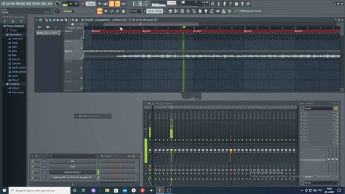
Task: Open the Playlist view icon
Action: (x=170, y=11)
